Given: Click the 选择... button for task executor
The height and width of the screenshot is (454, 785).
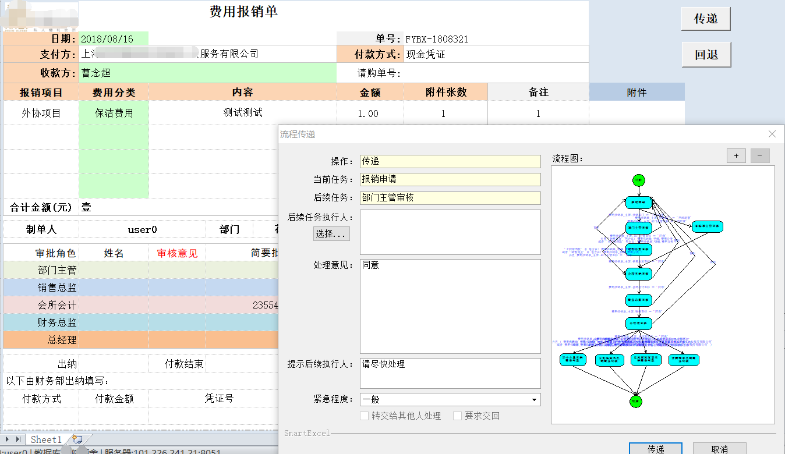Looking at the screenshot, I should (333, 234).
